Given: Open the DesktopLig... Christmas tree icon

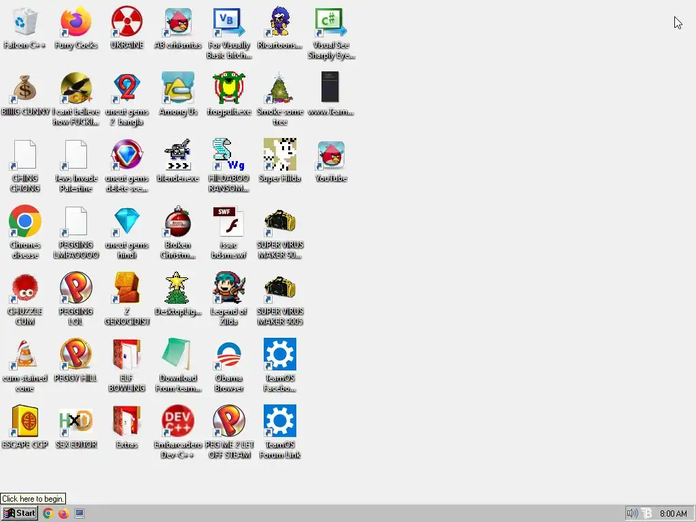Looking at the screenshot, I should pos(177,288).
